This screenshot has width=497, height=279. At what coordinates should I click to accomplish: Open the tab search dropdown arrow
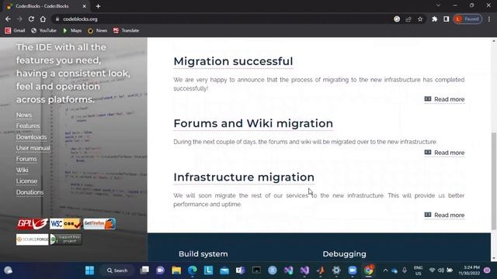point(438,5)
